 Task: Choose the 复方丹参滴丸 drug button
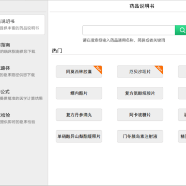(79, 115)
